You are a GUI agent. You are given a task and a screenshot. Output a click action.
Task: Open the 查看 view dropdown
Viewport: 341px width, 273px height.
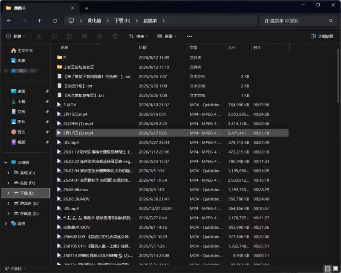tap(167, 36)
